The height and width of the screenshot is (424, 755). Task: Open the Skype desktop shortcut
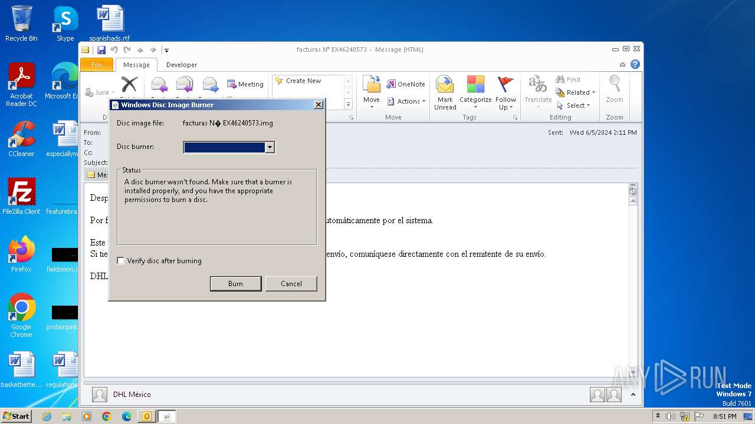coord(65,24)
